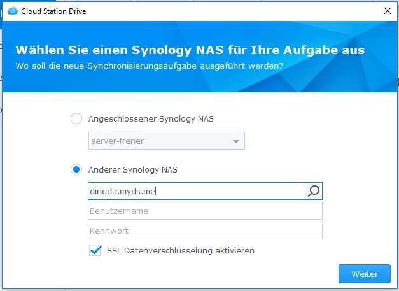Click the Weiter button
Screen dimensions: 399x291
365,274
